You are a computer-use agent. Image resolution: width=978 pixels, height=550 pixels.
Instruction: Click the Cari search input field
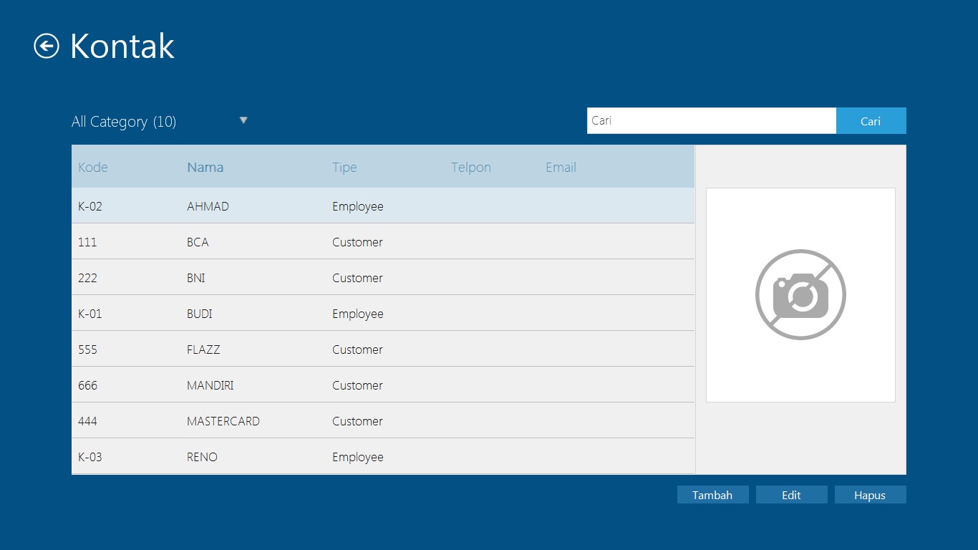[711, 121]
